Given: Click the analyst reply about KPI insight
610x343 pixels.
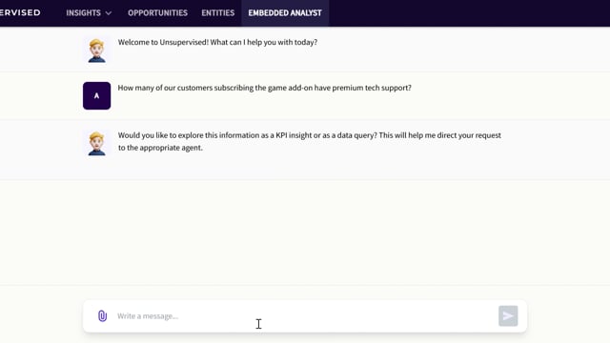Looking at the screenshot, I should coord(309,142).
